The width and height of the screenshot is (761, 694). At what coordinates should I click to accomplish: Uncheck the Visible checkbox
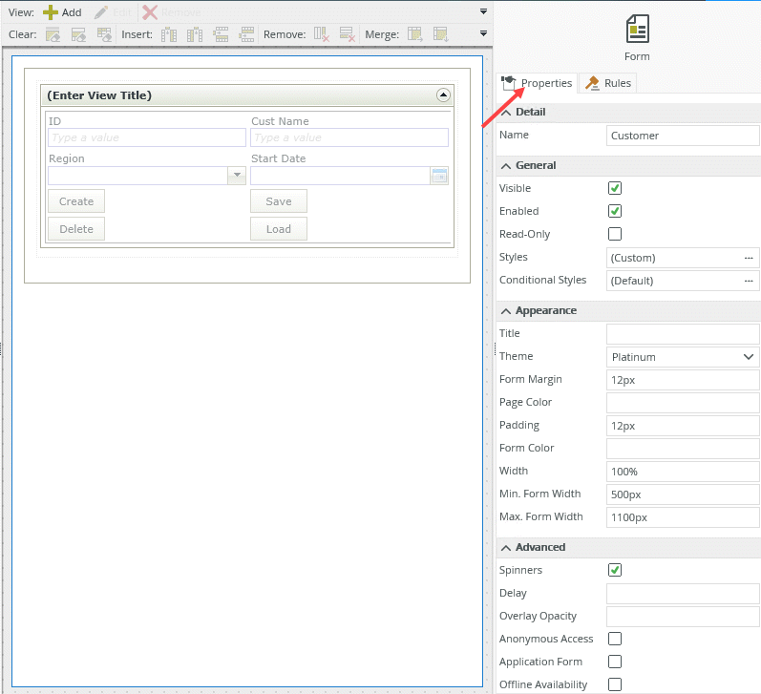pyautogui.click(x=615, y=188)
